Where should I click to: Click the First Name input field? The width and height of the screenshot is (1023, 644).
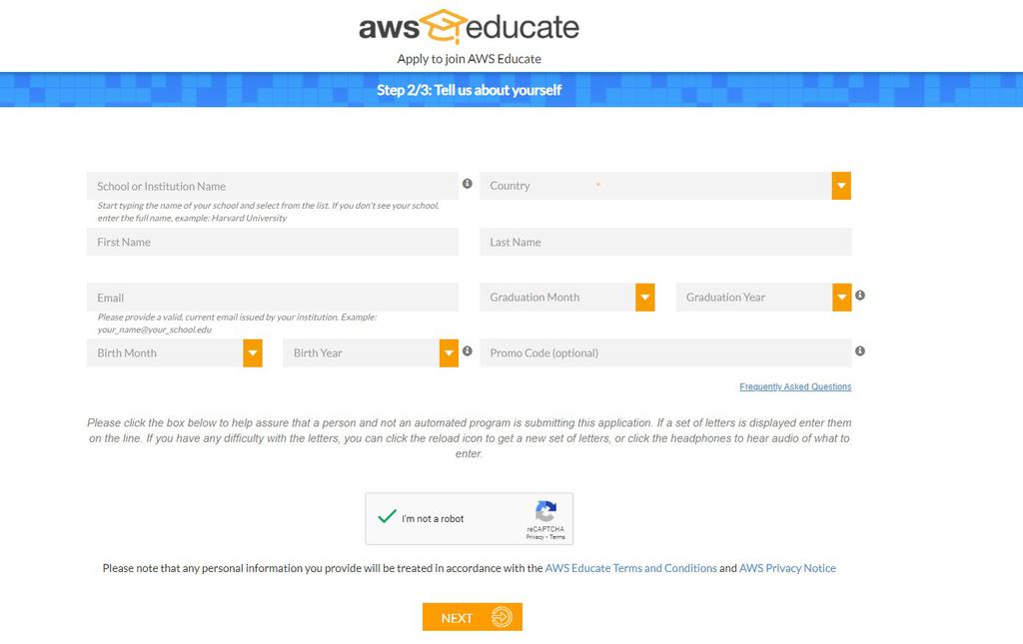point(272,242)
